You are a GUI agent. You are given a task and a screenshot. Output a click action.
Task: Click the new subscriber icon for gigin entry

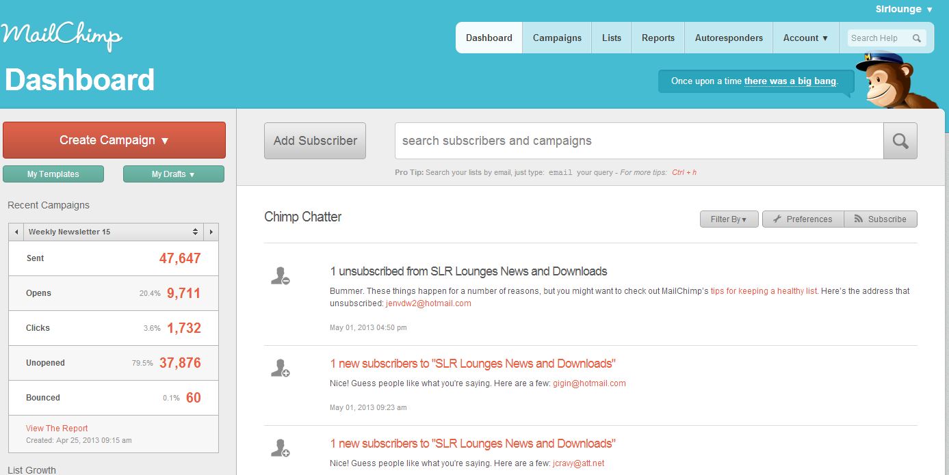click(281, 368)
